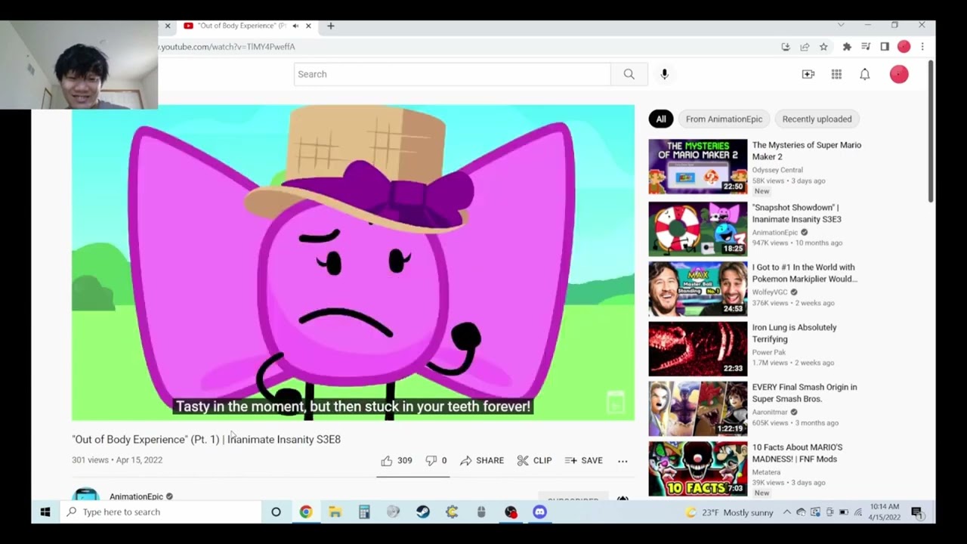This screenshot has height=544, width=967.
Task: Open the Chrome profile avatar
Action: [904, 47]
